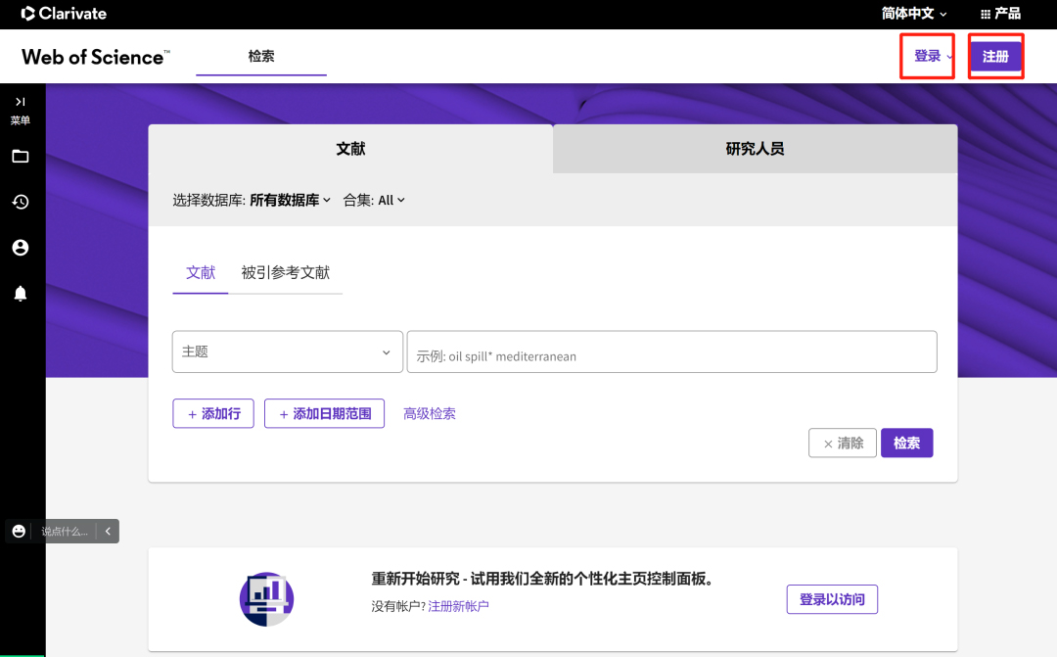Expand the sidebar 菜单 arrow icon
Viewport: 1057px width, 657px height.
(x=21, y=102)
